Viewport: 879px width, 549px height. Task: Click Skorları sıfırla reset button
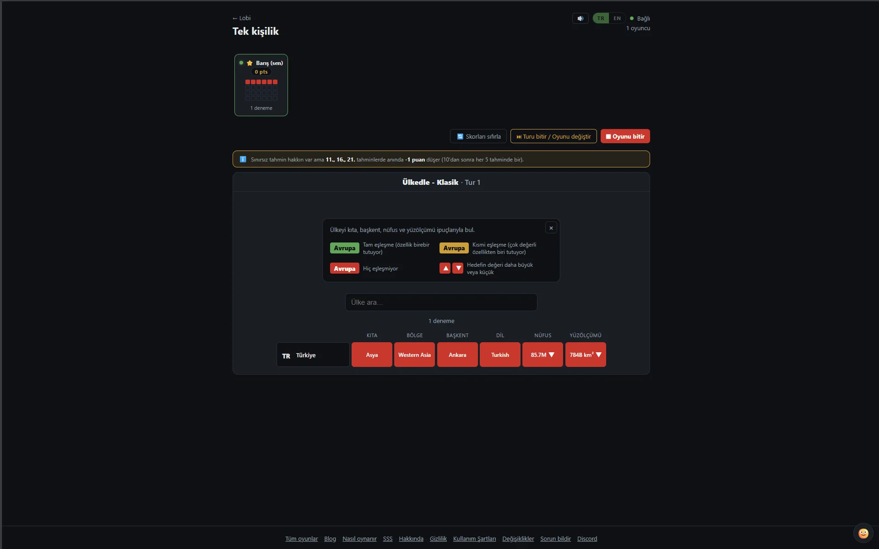click(x=478, y=136)
